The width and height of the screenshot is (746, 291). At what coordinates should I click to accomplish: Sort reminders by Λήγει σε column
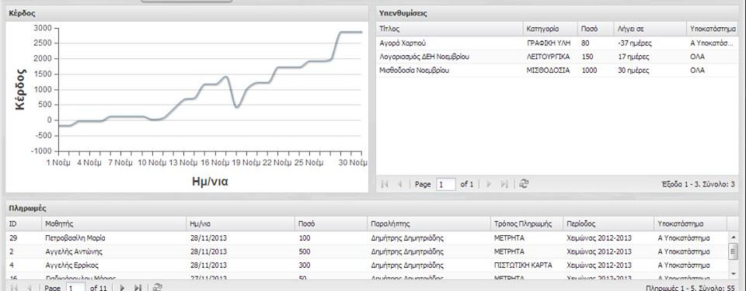[x=650, y=29]
